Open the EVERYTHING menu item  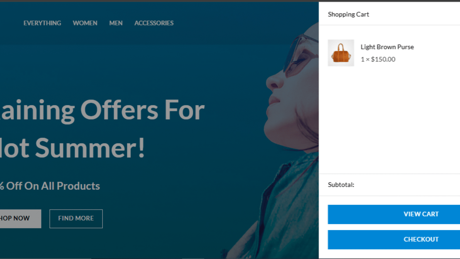coord(42,23)
